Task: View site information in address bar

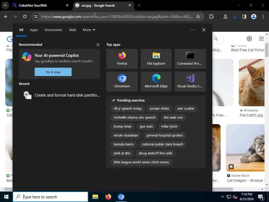Action: tap(36, 17)
